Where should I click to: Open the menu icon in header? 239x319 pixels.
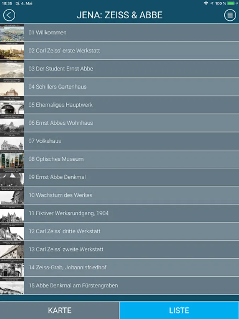click(x=230, y=15)
